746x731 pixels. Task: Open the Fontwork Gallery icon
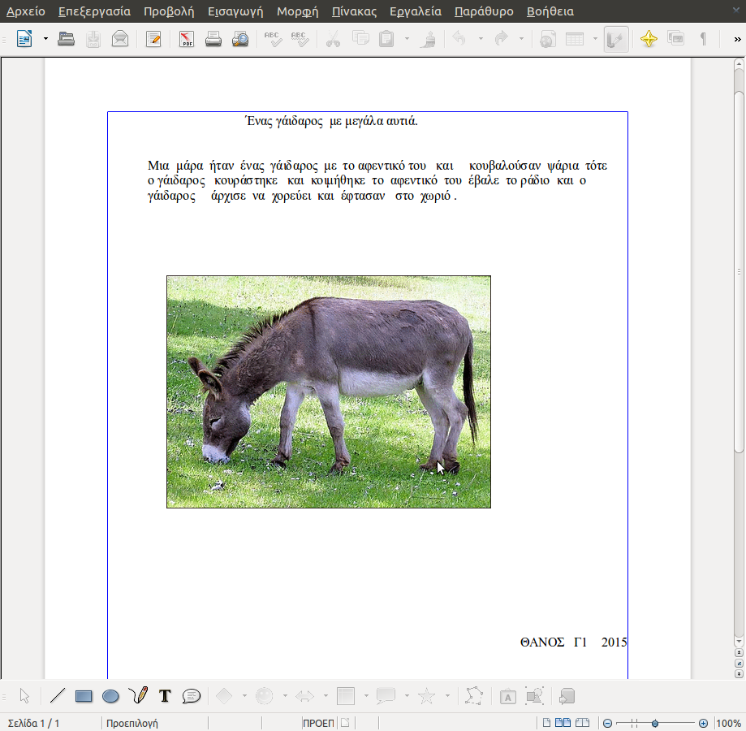pos(507,696)
